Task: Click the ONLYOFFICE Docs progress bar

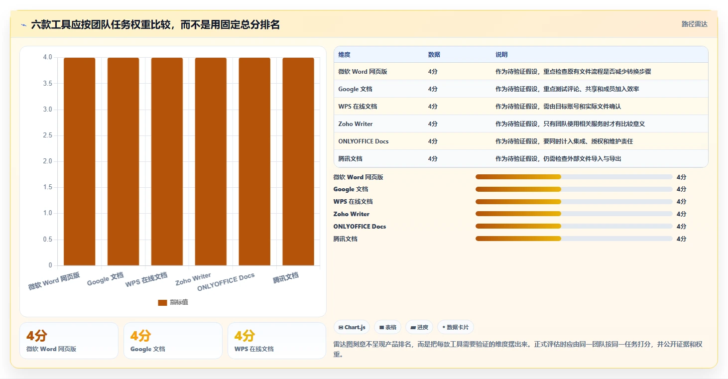Action: point(574,227)
